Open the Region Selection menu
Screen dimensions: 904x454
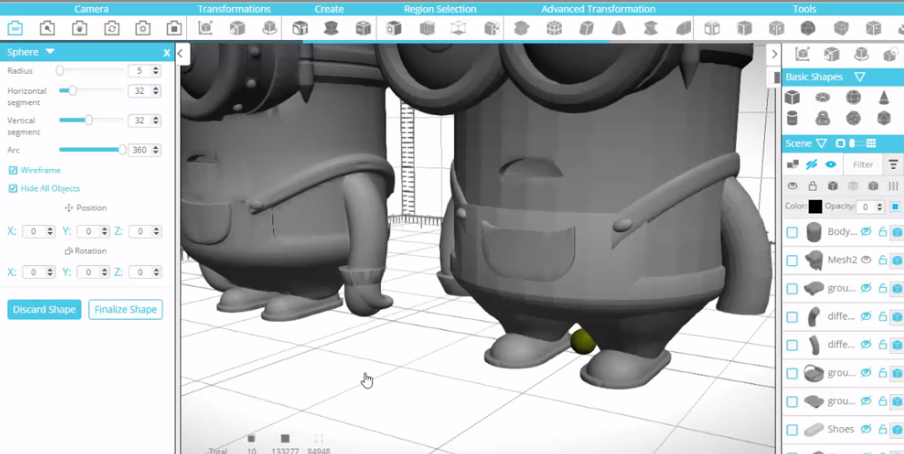(440, 8)
